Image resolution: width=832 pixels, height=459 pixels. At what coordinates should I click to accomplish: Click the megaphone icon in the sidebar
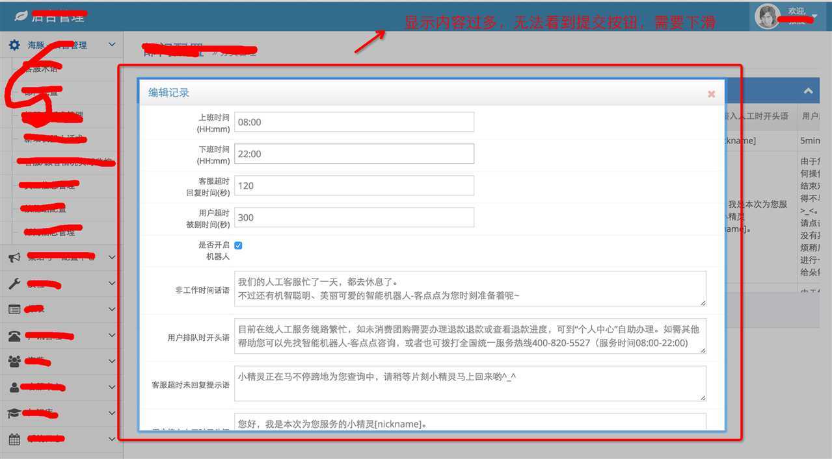tap(14, 258)
